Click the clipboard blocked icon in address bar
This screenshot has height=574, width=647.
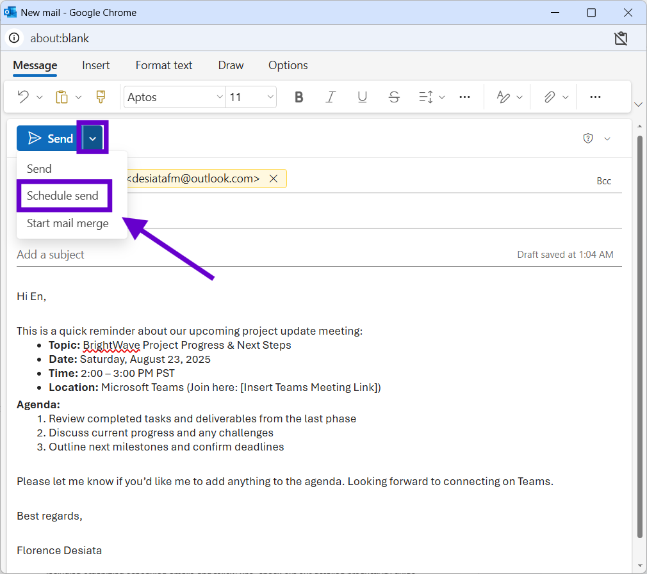tap(621, 38)
